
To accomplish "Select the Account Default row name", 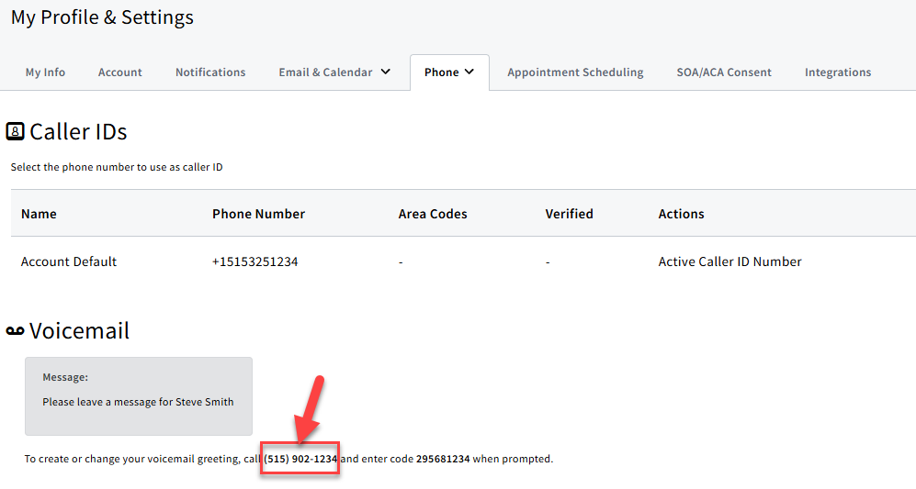I will click(x=69, y=261).
